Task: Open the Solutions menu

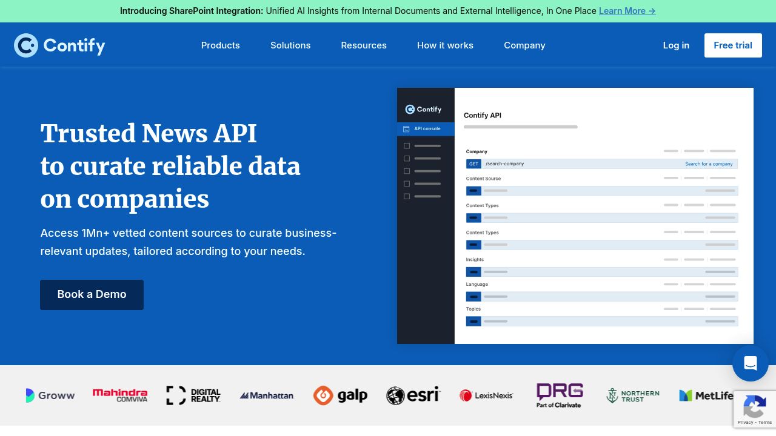Action: [x=290, y=45]
